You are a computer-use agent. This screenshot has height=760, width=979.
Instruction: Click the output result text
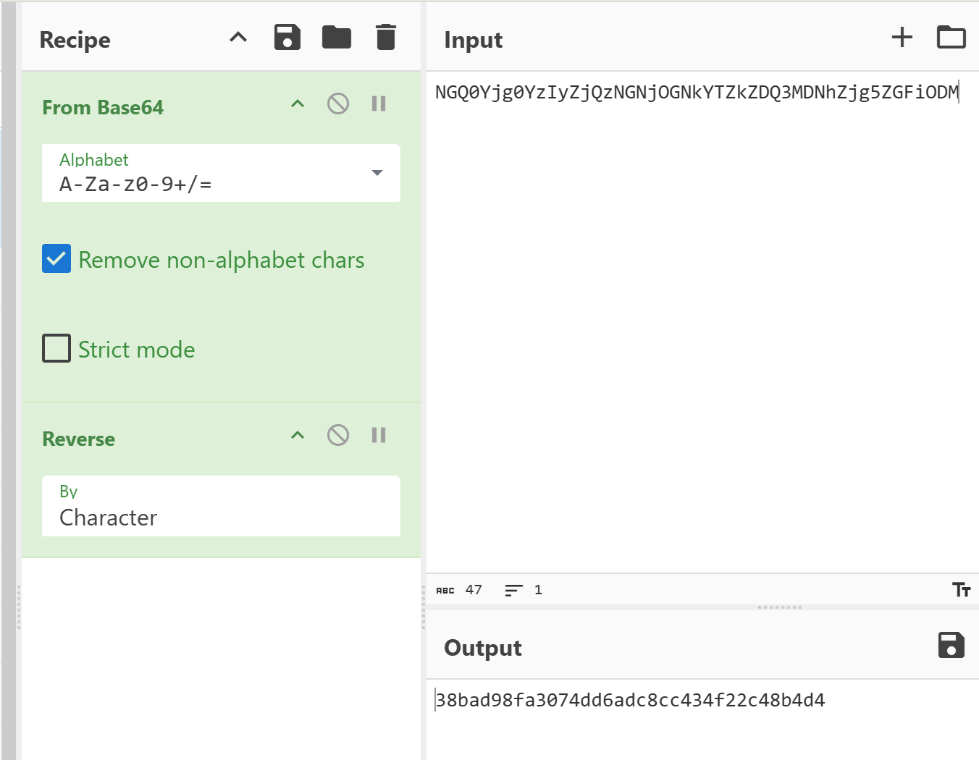[x=630, y=701]
